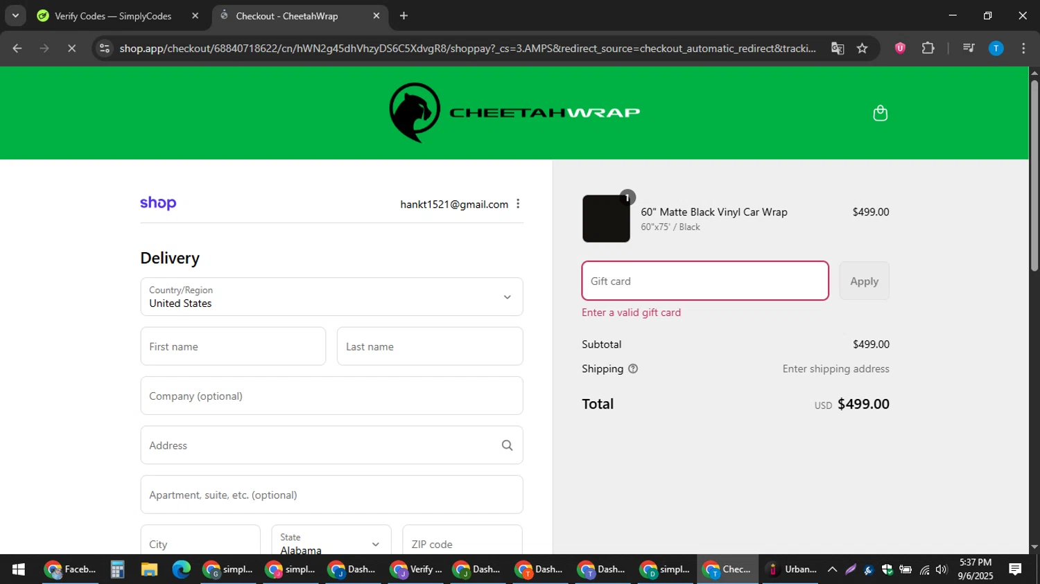The height and width of the screenshot is (584, 1040).
Task: Show hidden system tray icons
Action: (832, 569)
